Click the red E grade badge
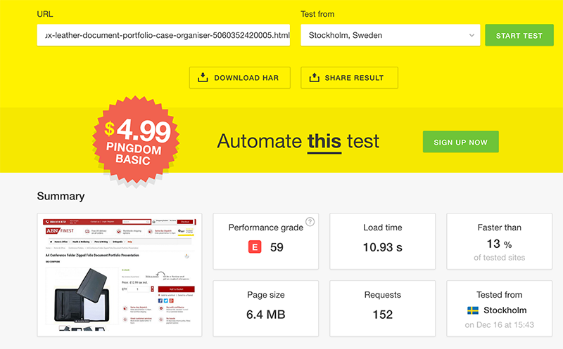This screenshot has width=563, height=349. pos(255,247)
